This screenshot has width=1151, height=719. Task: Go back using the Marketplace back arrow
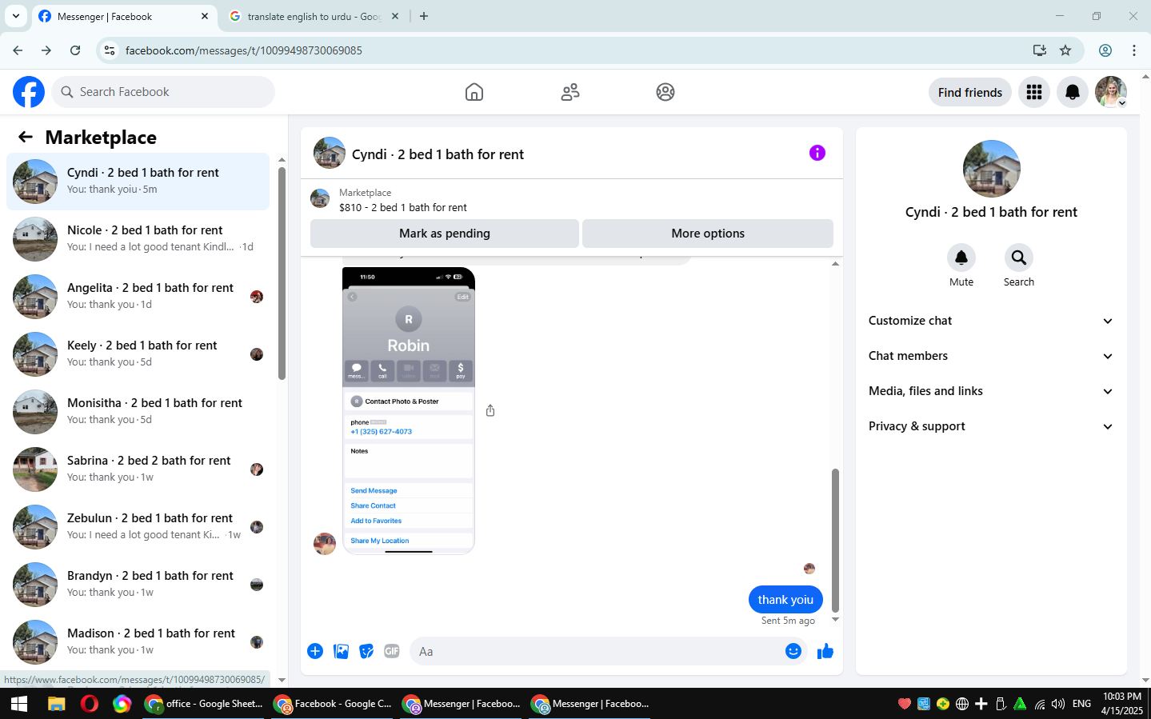point(26,137)
